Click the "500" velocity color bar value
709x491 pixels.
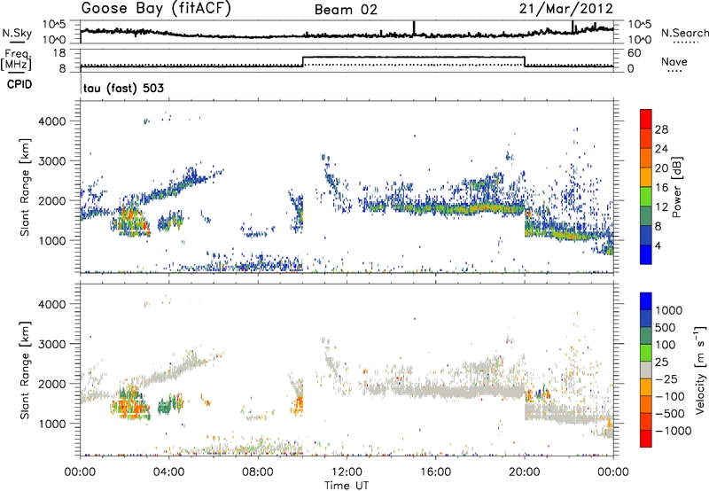tap(666, 327)
